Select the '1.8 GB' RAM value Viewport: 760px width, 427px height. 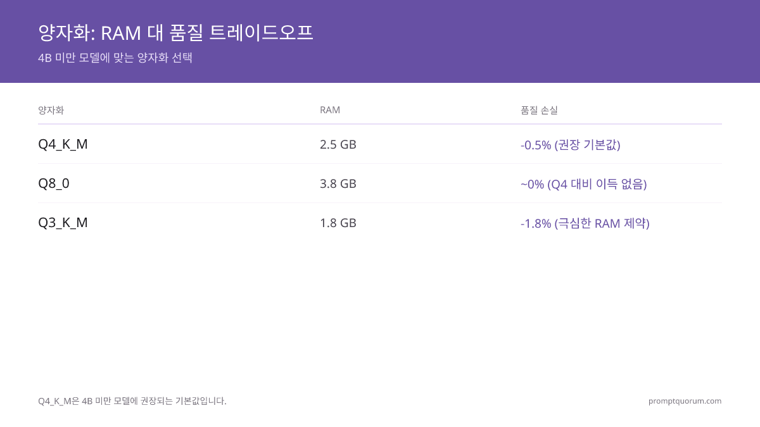click(338, 223)
